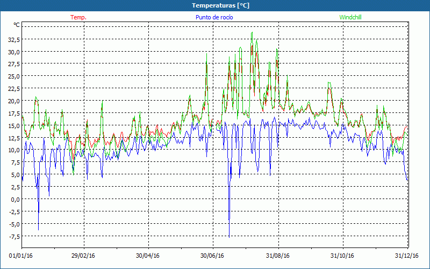Click the 30,0 y-axis value
The height and width of the screenshot is (269, 430).
(x=14, y=52)
